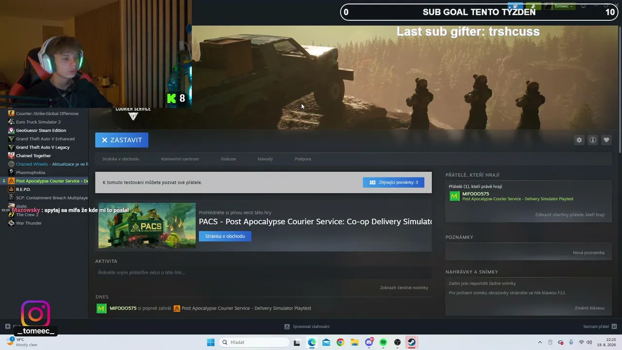Click Zobrazit všechny přátele, kteří hrají

(x=570, y=215)
